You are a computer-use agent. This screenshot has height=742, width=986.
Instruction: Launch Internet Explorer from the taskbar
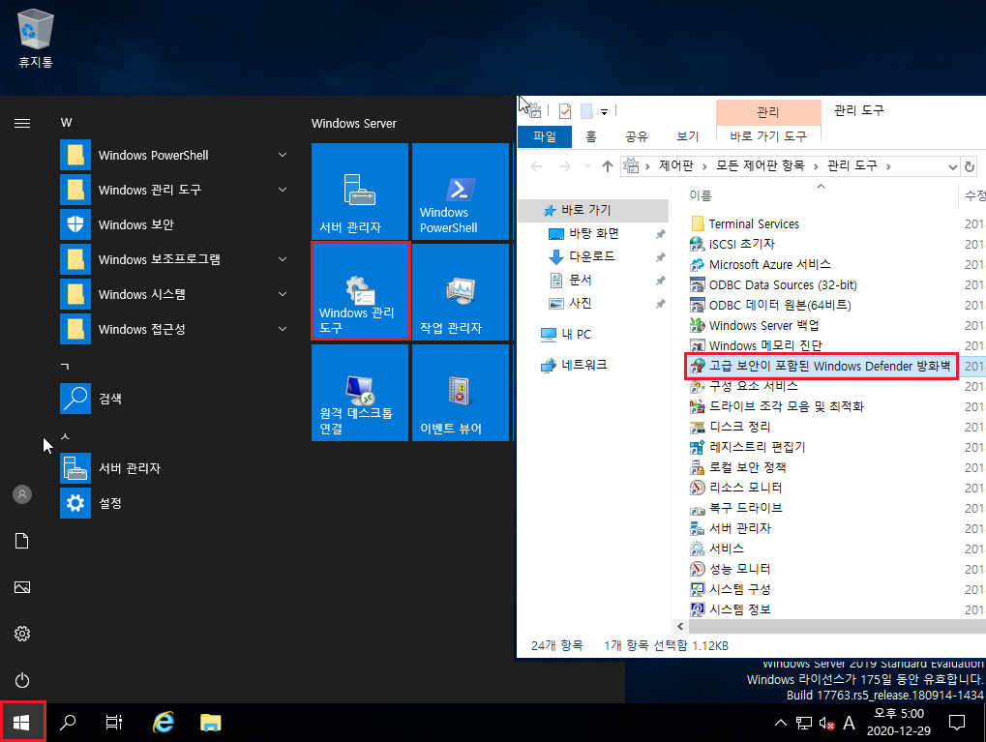163,724
